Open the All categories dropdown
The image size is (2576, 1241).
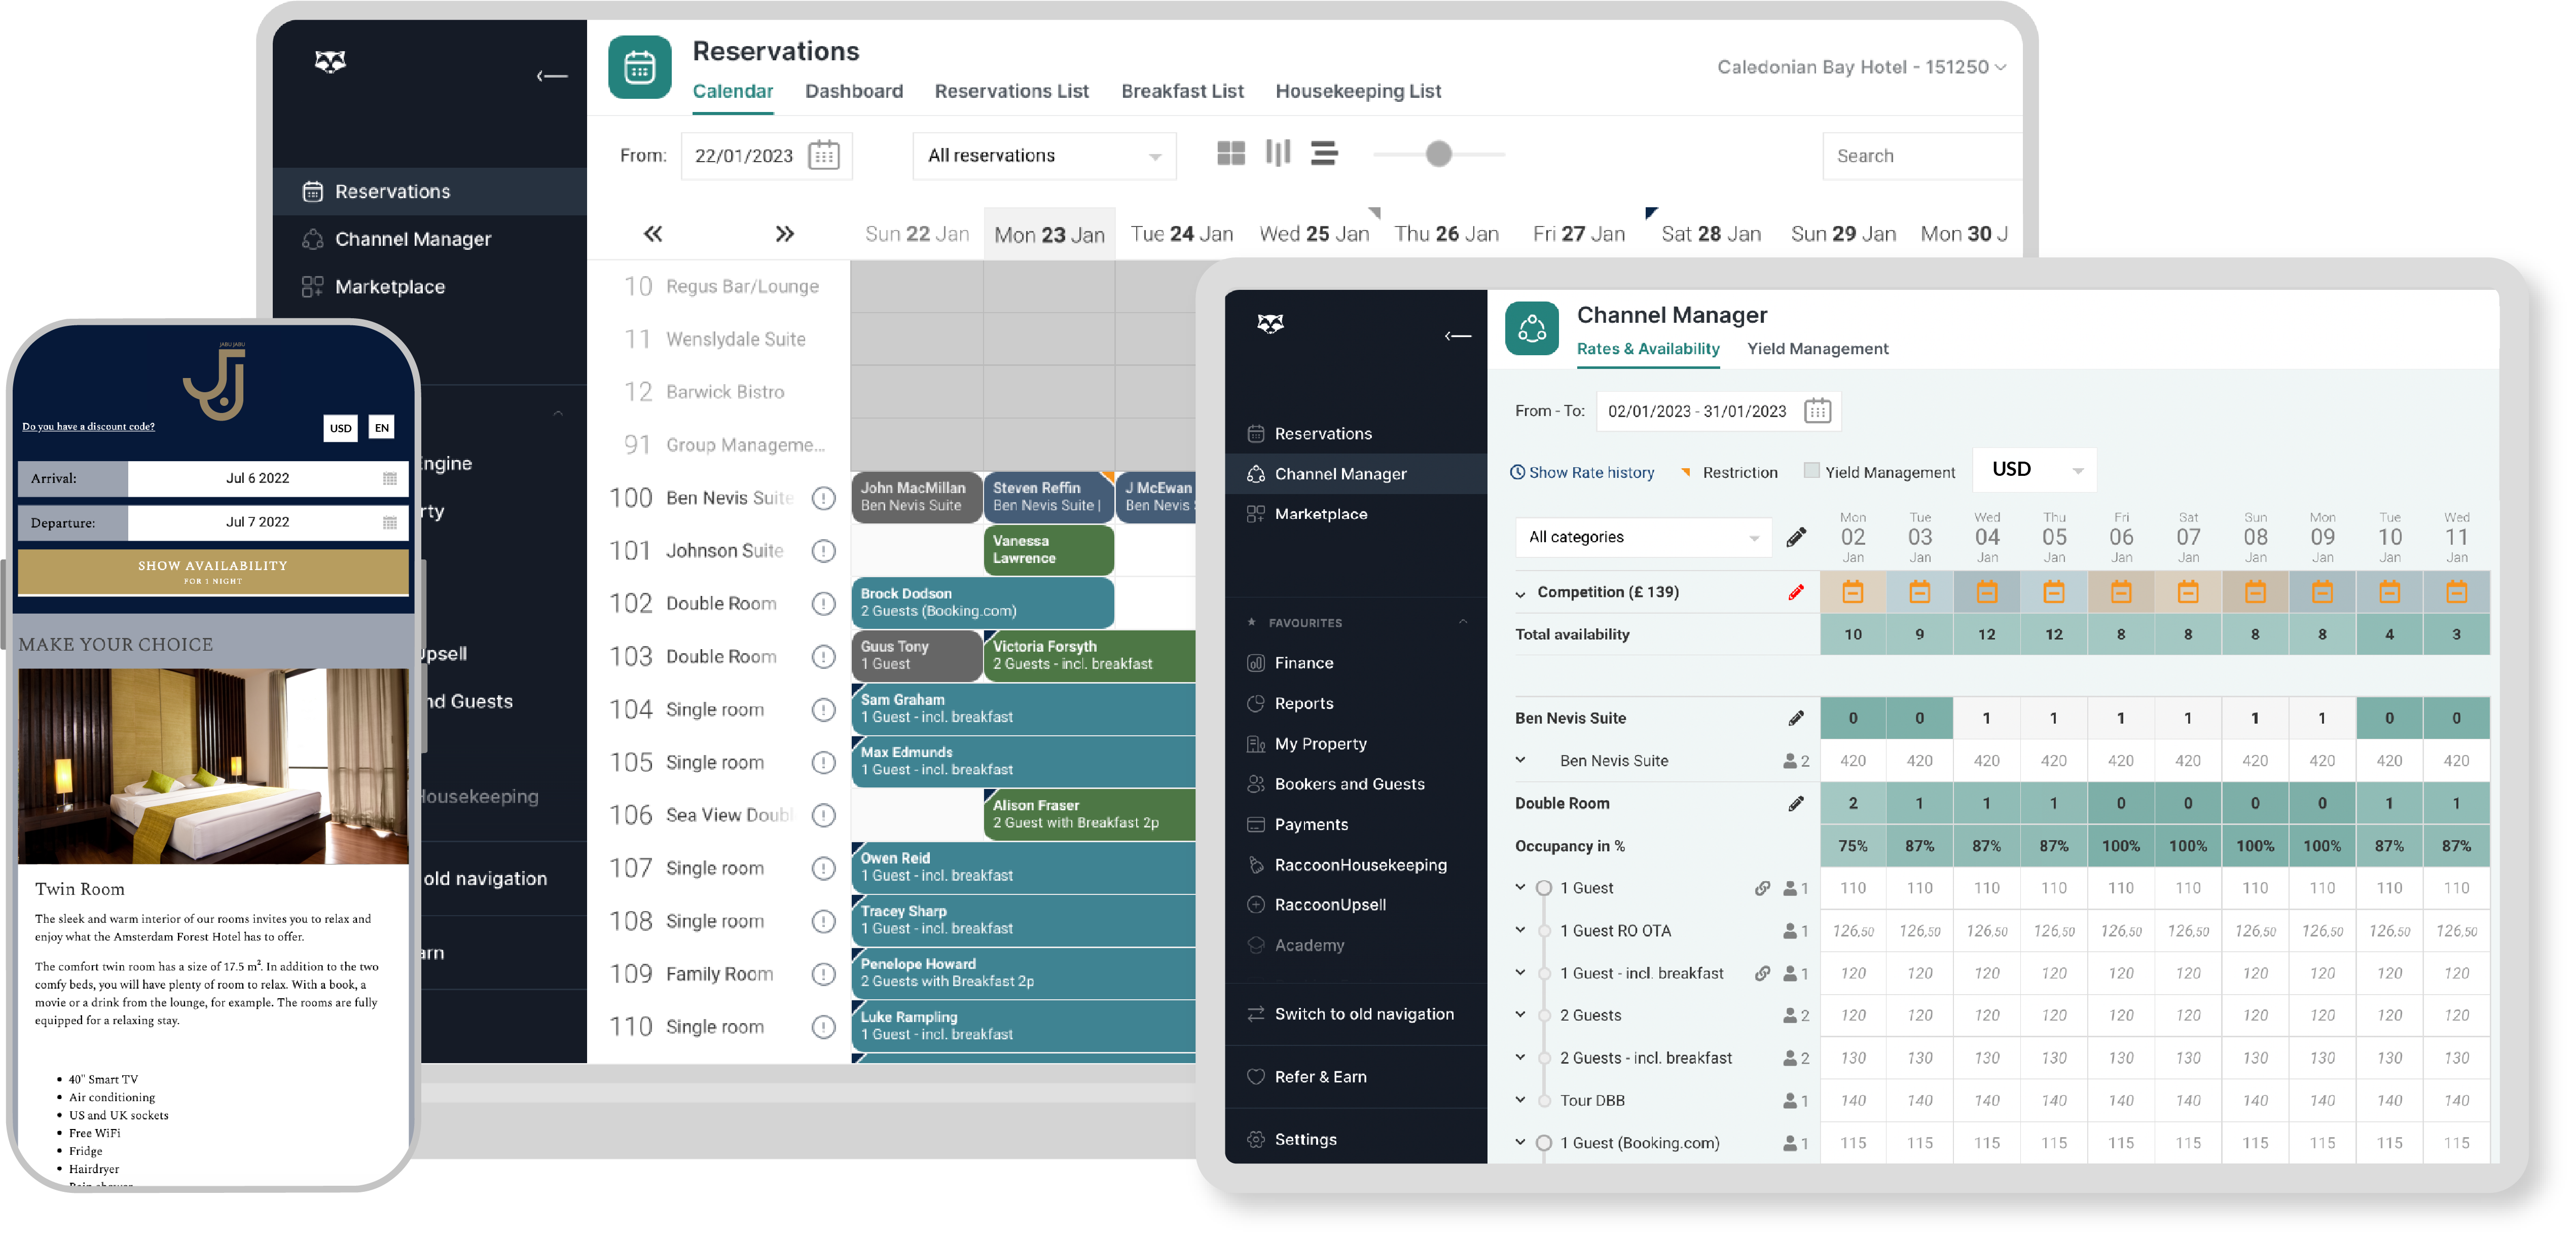pos(1643,538)
